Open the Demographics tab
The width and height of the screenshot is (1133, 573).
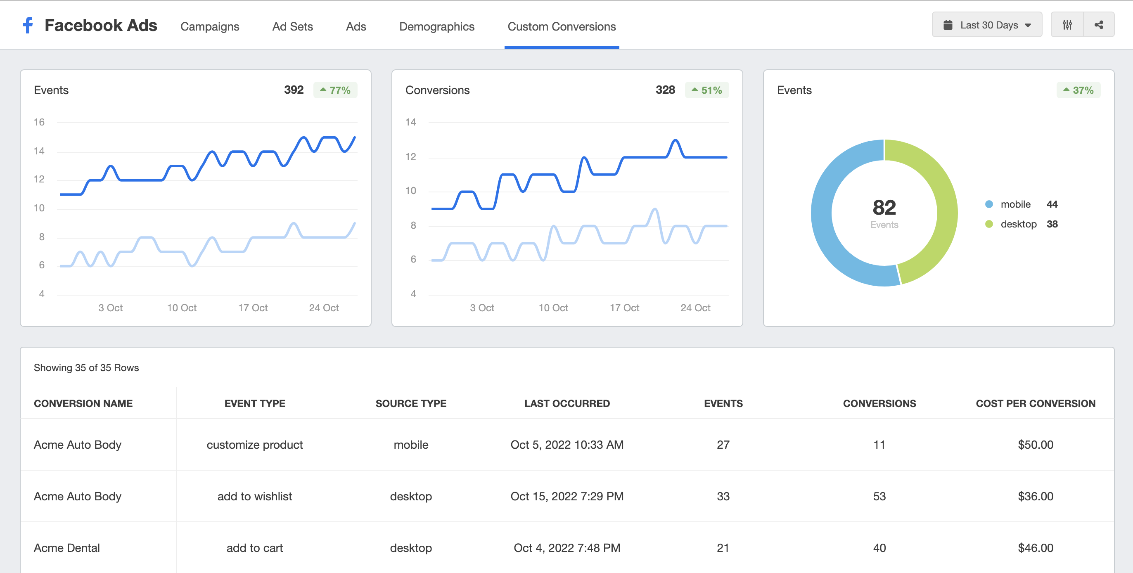click(x=437, y=26)
